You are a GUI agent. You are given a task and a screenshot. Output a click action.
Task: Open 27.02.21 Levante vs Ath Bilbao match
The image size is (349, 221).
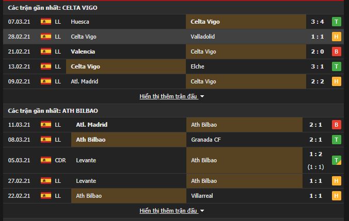[173, 181]
